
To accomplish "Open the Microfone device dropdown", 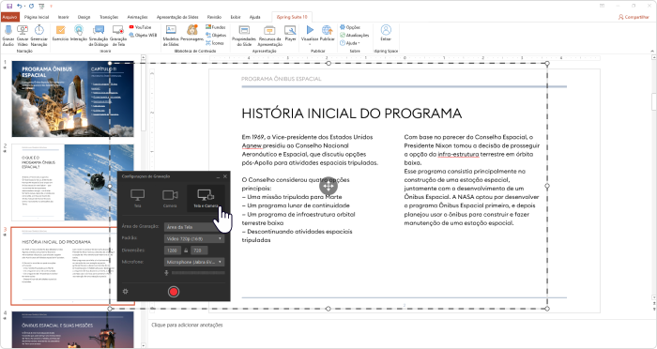I will pos(194,262).
